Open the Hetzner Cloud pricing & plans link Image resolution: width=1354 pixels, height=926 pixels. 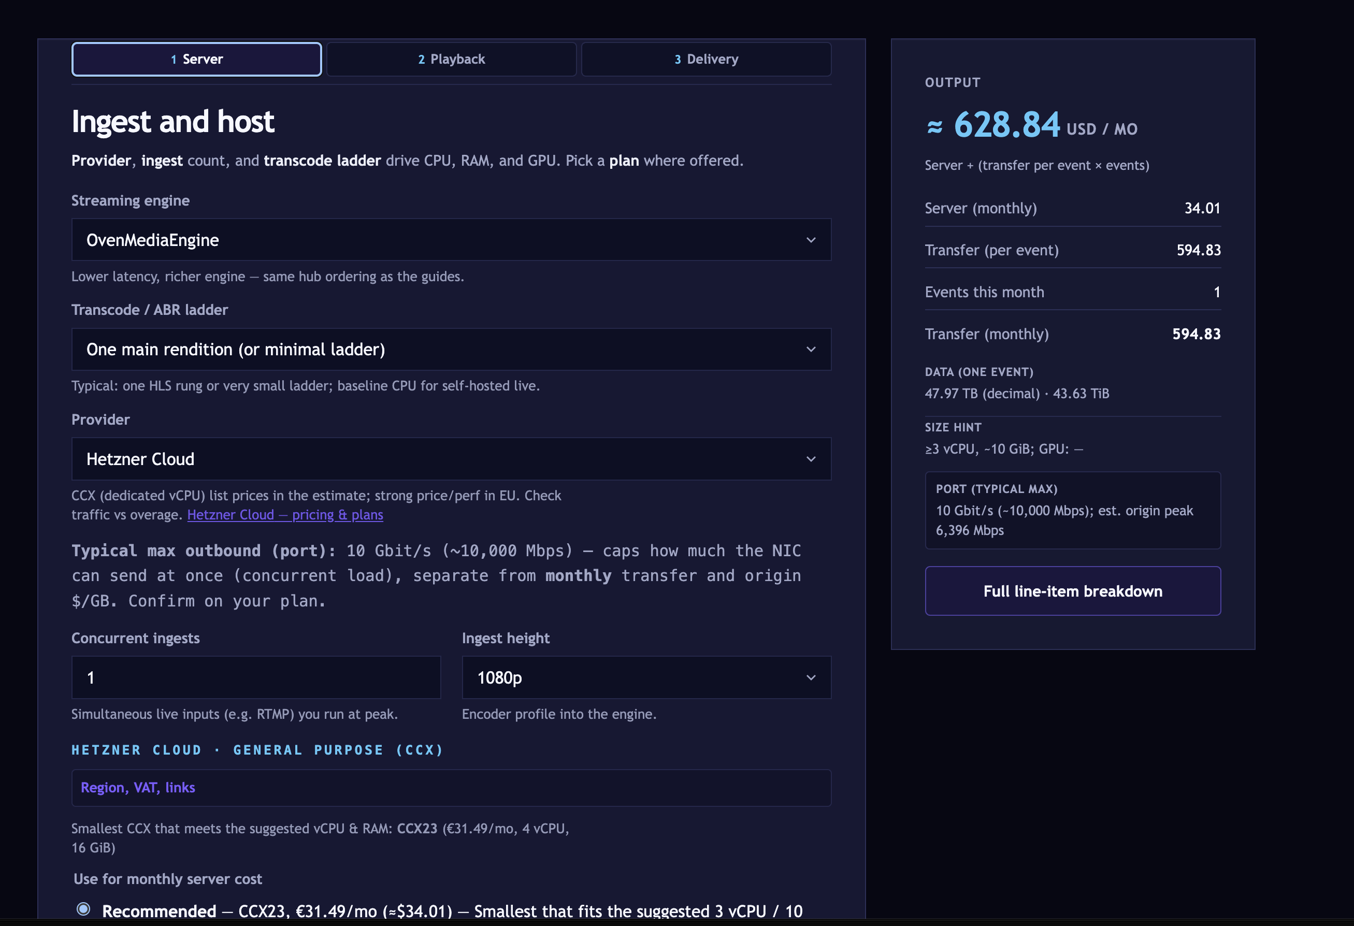(x=285, y=514)
